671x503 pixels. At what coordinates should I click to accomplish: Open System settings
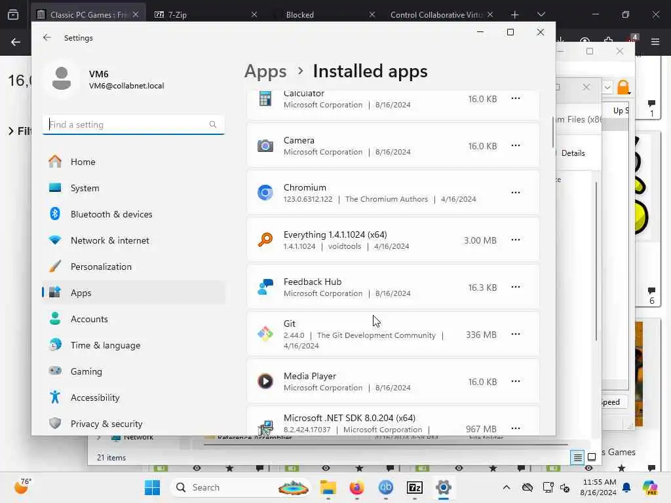click(134, 188)
